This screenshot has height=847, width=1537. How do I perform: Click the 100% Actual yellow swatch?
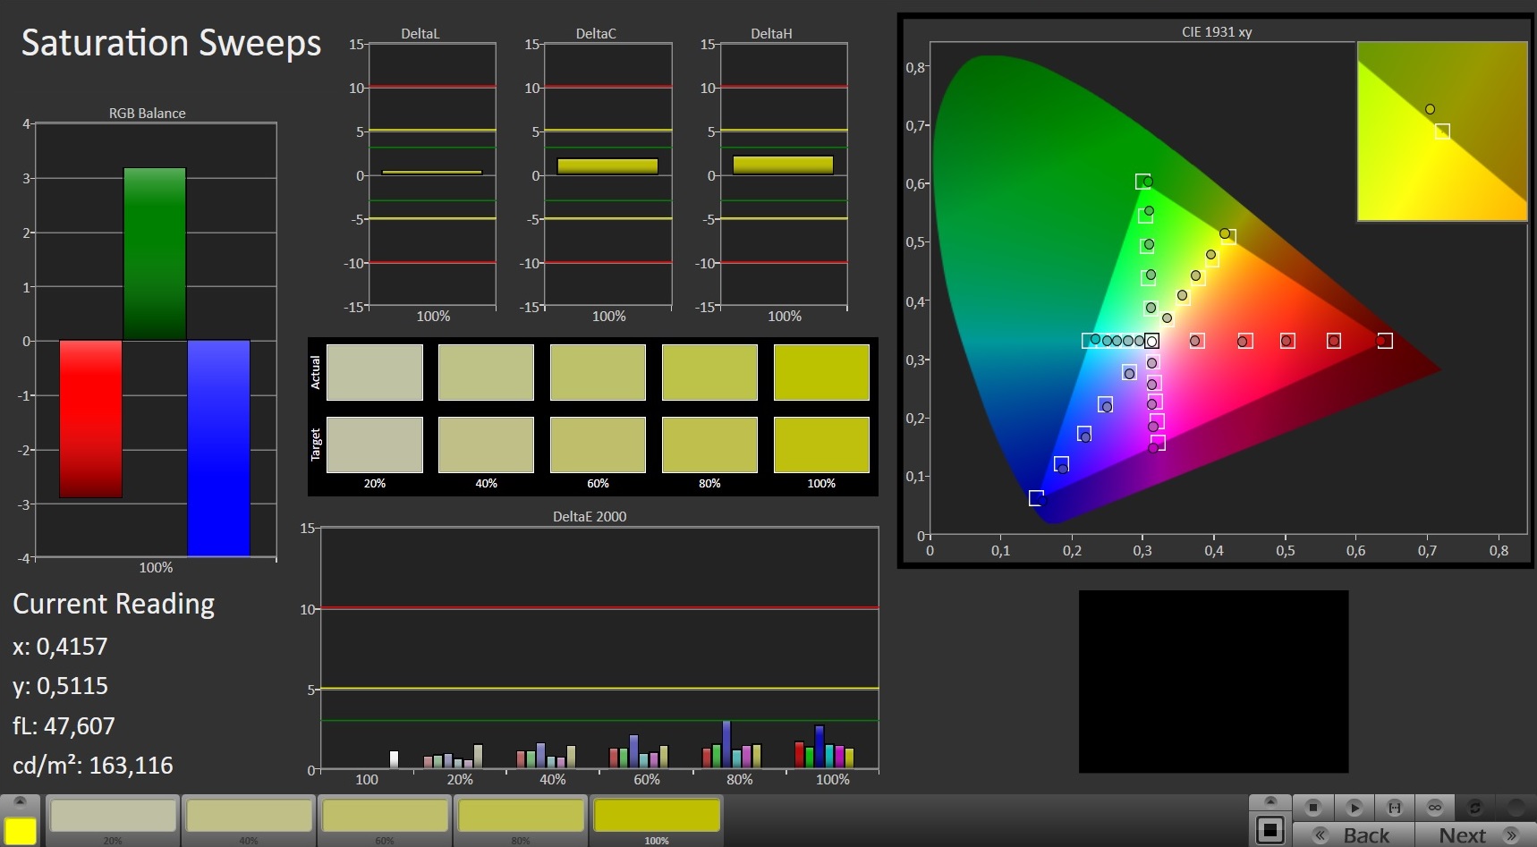click(820, 372)
